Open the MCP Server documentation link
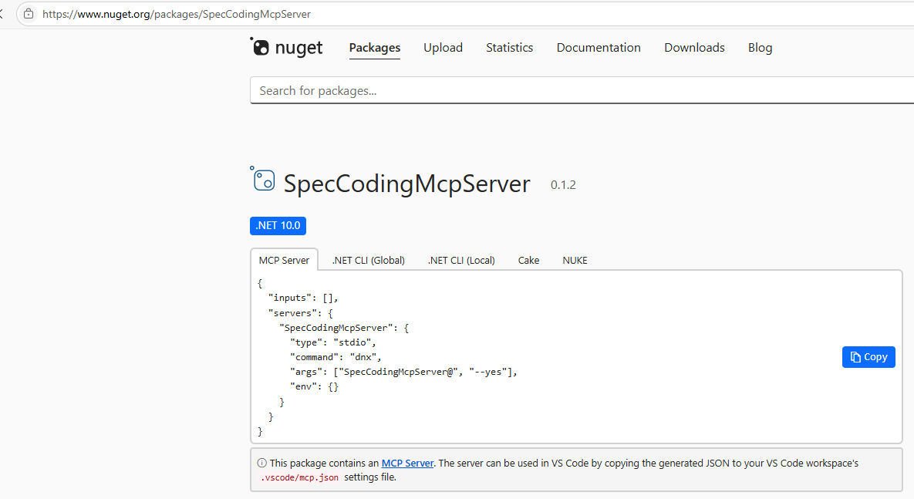This screenshot has height=499, width=914. point(407,463)
